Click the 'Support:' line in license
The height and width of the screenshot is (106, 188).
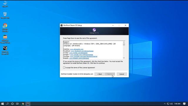[66, 42]
